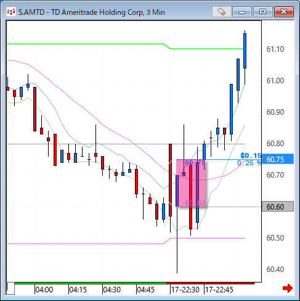The image size is (300, 301).
Task: Click the 17-22:45 time axis label
Action: click(x=219, y=290)
